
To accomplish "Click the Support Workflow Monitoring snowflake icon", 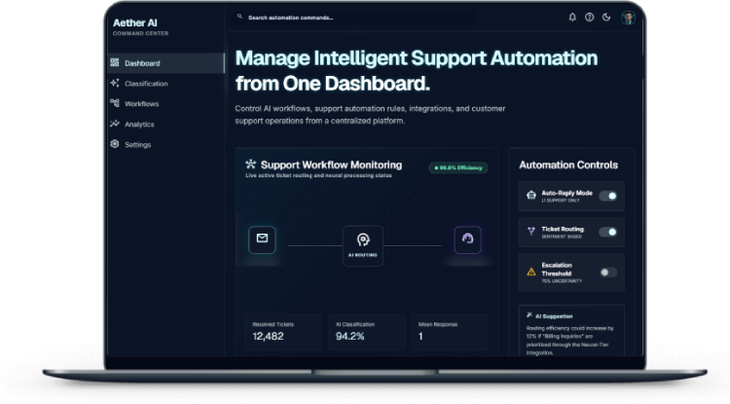I will click(250, 164).
